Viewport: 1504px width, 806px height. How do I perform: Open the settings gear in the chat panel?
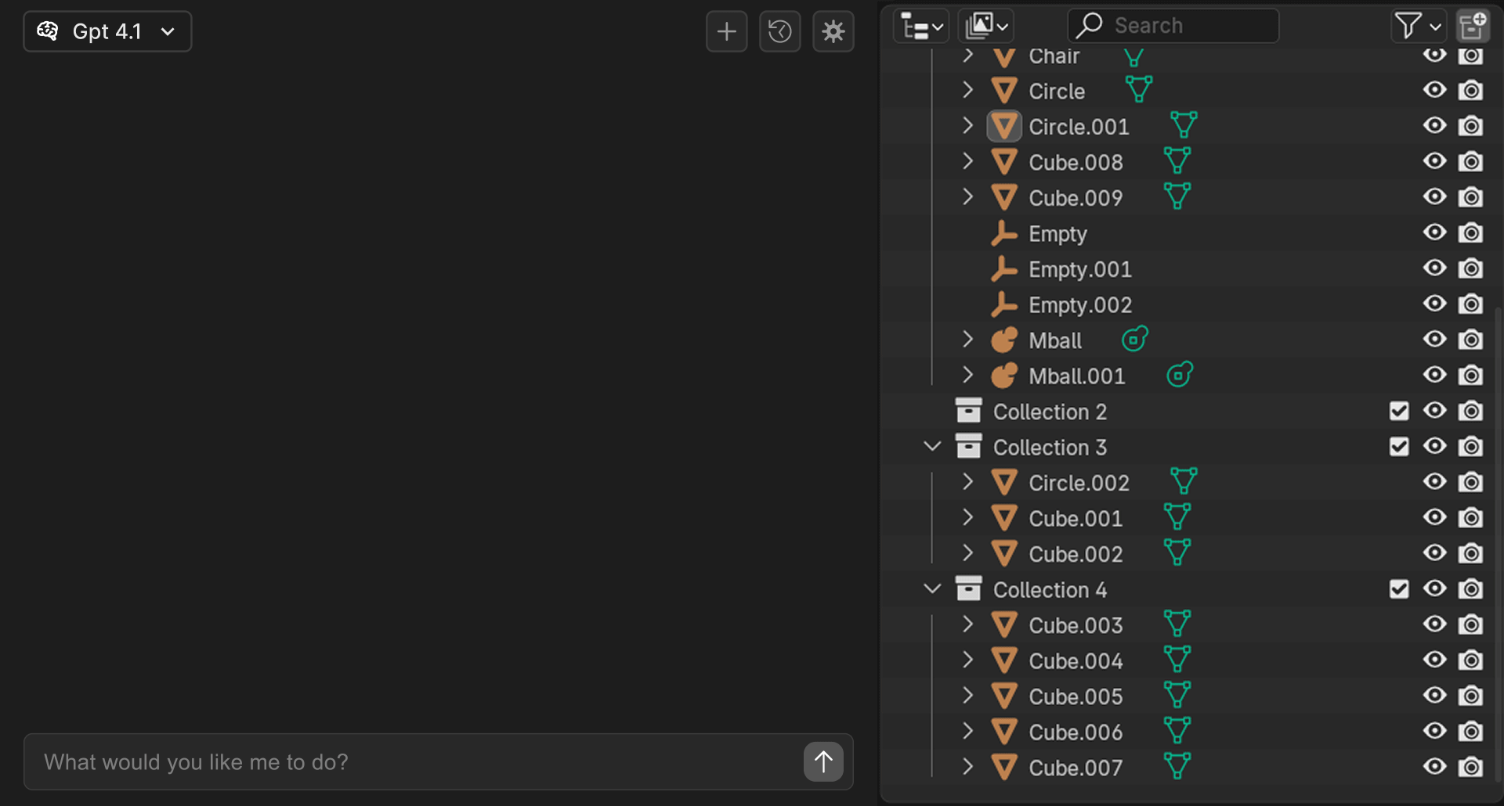coord(833,31)
